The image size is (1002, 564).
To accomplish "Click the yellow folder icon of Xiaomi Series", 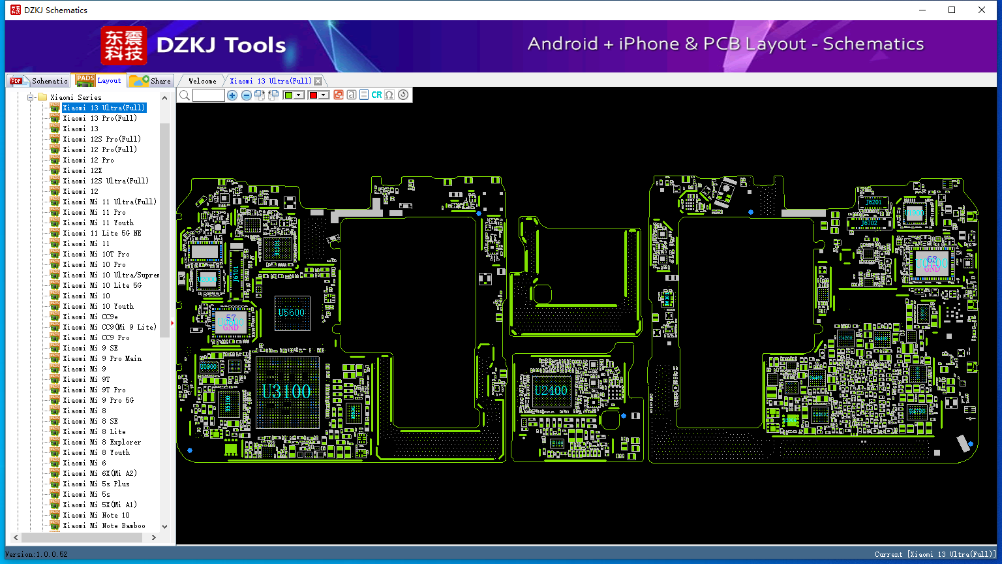I will (42, 97).
